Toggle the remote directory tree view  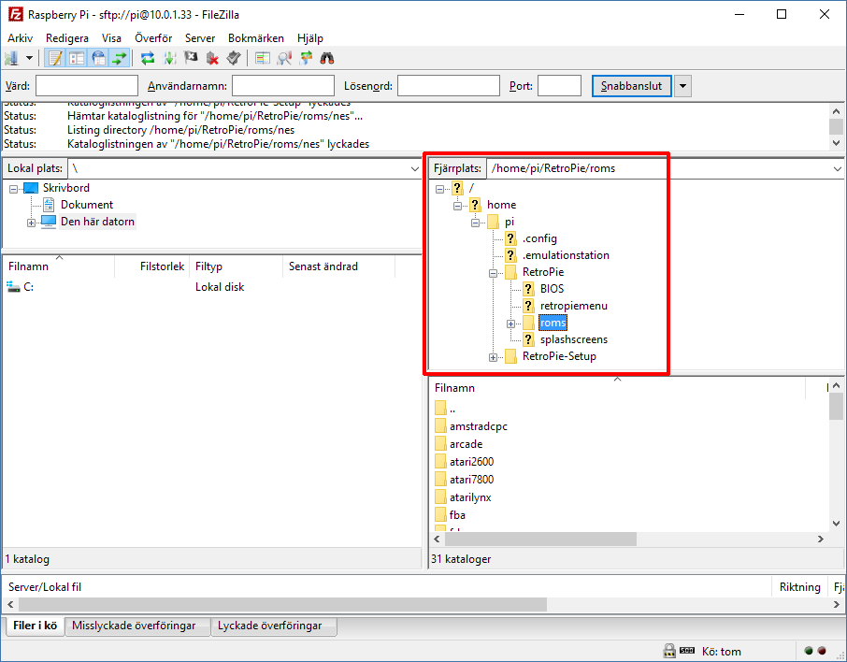98,58
